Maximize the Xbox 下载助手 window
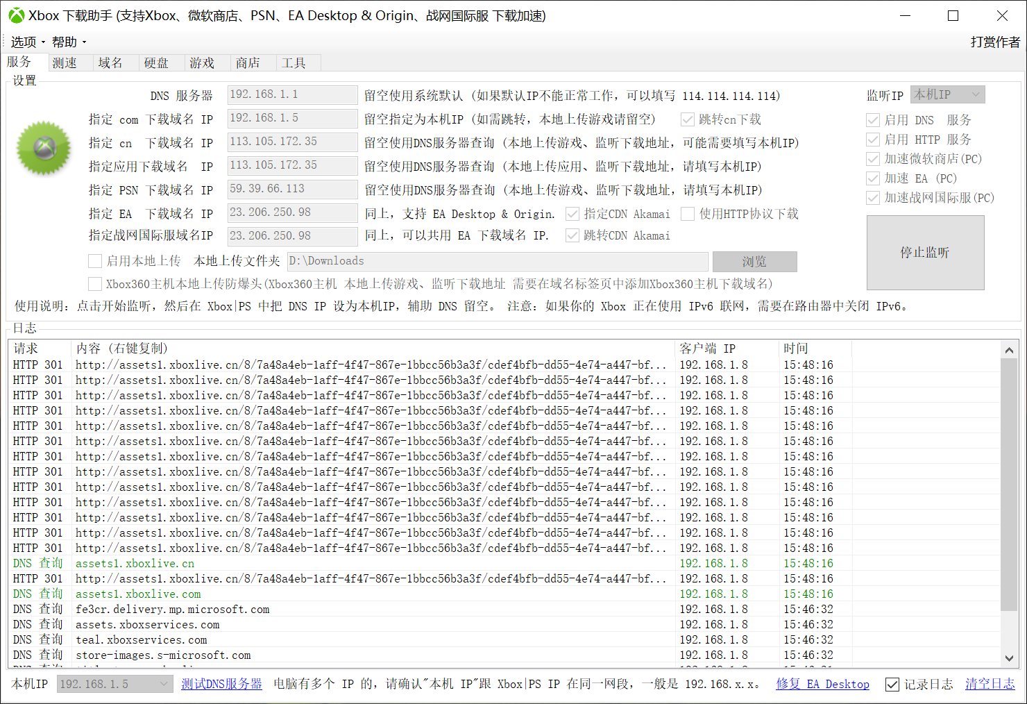1027x704 pixels. (x=953, y=15)
